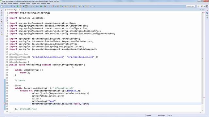This screenshot has width=209, height=117.
Task: Click the green Boot Dashboard toolbar icon
Action: [17, 6]
